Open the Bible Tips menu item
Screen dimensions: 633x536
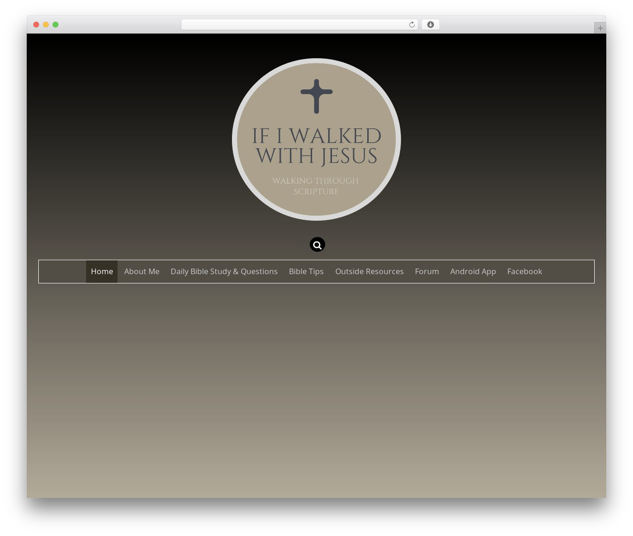pos(306,271)
